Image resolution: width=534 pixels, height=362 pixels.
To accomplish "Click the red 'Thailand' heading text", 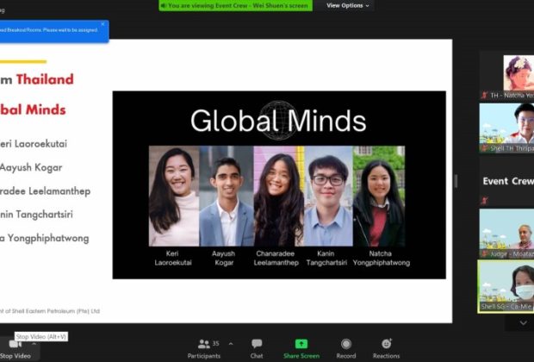I will pyautogui.click(x=45, y=79).
